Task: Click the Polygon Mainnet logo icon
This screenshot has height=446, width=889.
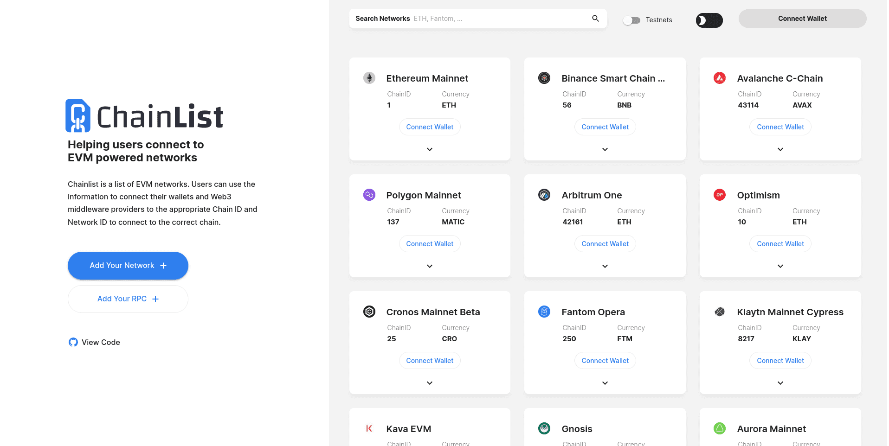Action: [369, 195]
